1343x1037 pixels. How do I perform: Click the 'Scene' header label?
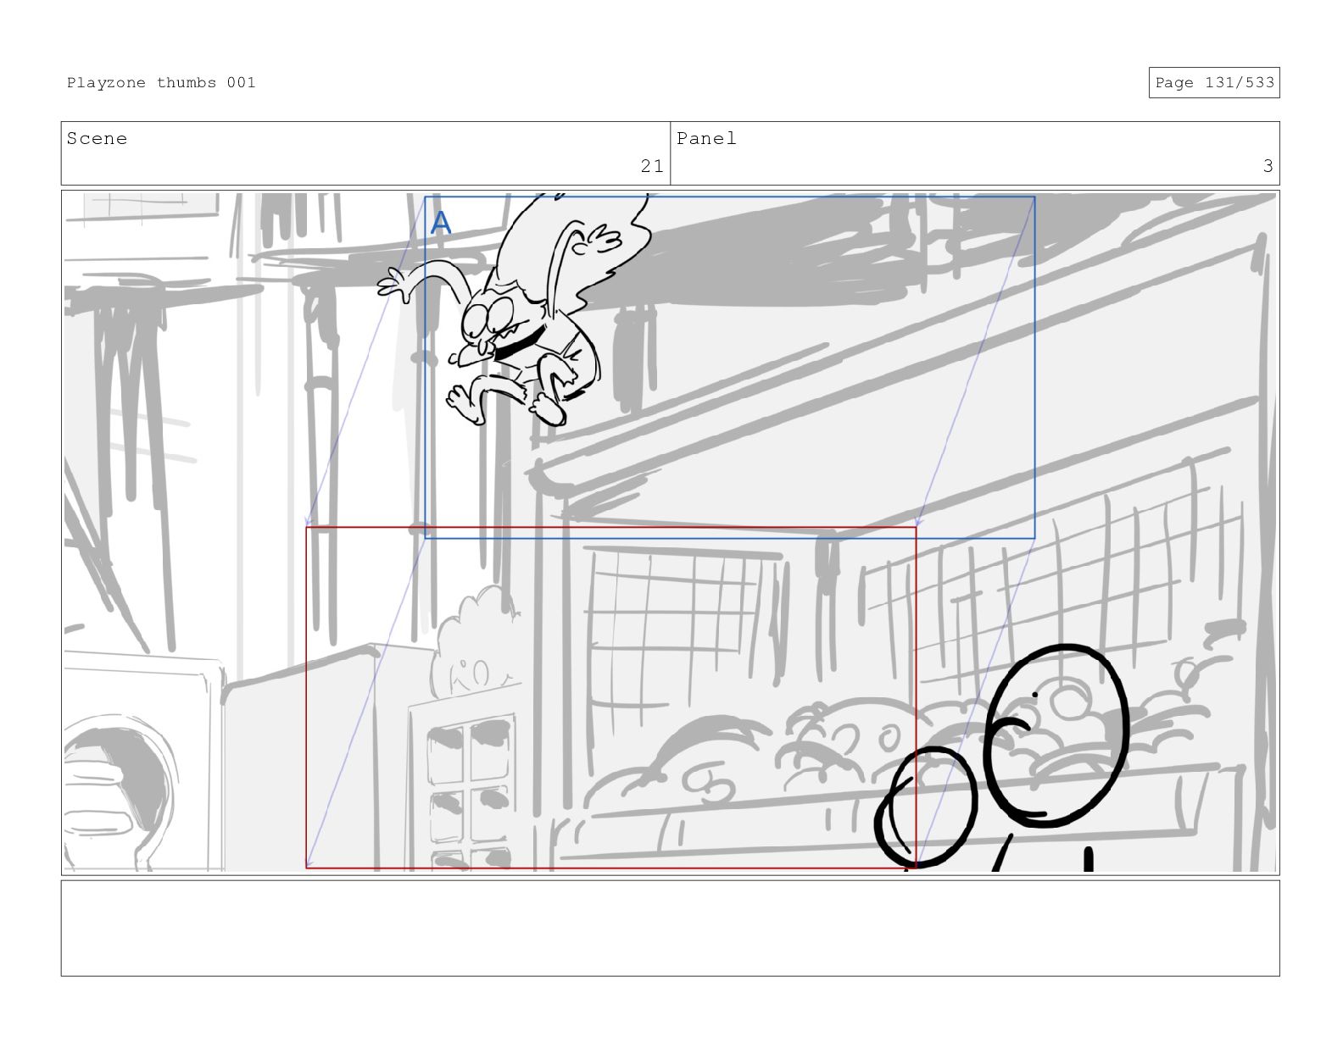tap(97, 138)
